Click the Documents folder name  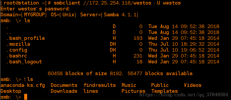point(64,85)
